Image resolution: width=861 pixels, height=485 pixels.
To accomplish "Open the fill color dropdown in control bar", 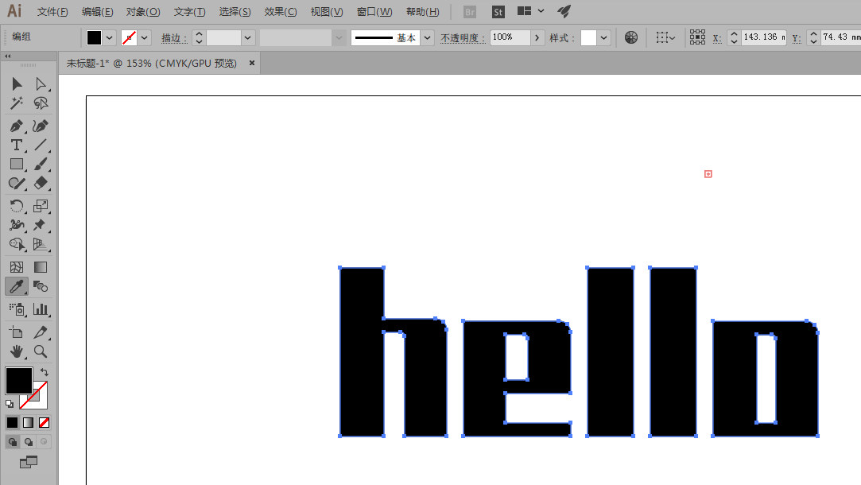I will point(109,37).
